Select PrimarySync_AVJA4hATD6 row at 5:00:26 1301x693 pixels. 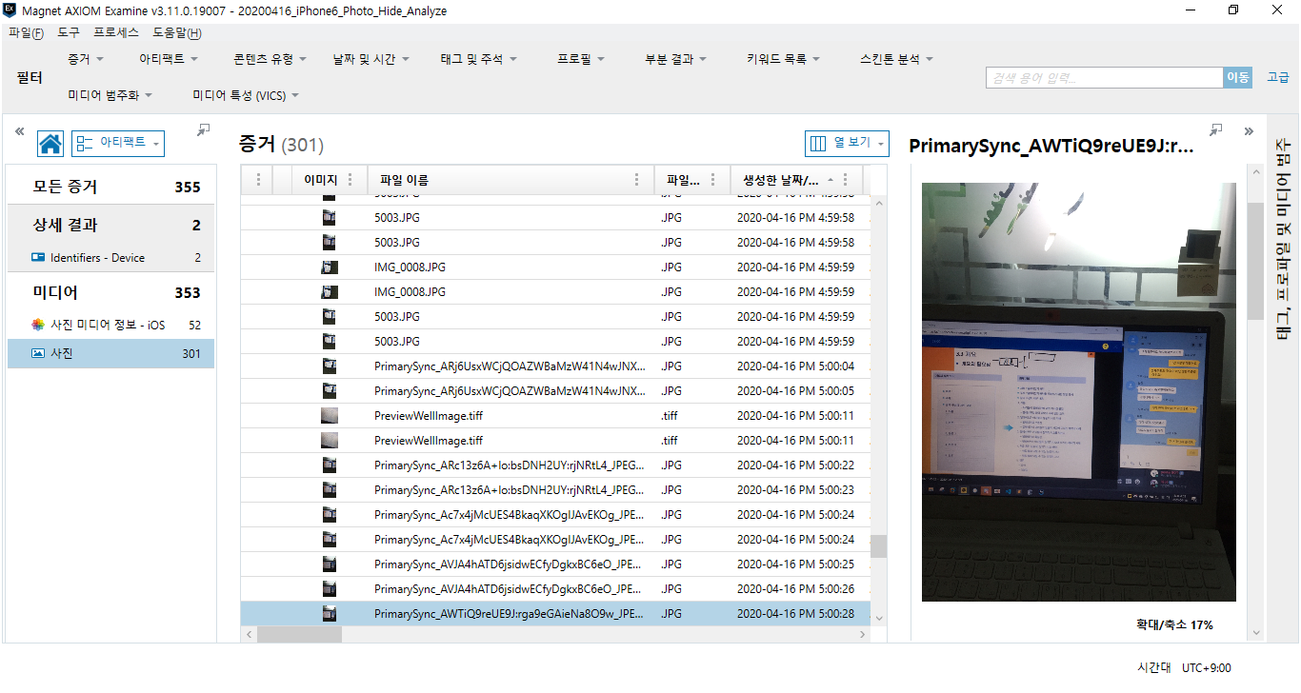[x=555, y=588]
